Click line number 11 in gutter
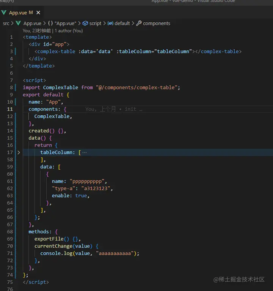The width and height of the screenshot is (273, 291). tap(10, 109)
